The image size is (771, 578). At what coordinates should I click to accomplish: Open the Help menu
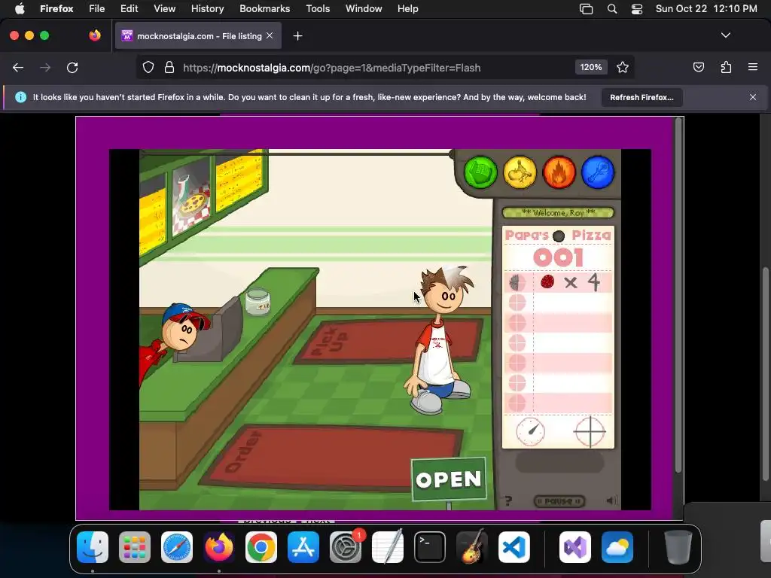(x=407, y=8)
